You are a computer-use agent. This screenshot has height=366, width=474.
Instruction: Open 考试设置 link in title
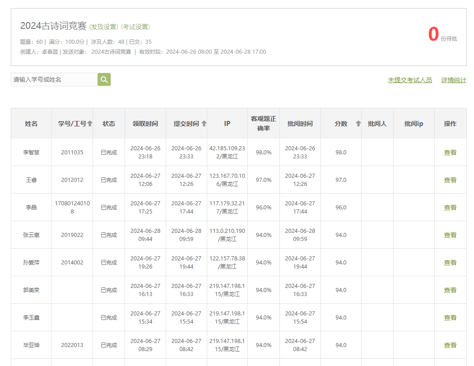pos(135,27)
